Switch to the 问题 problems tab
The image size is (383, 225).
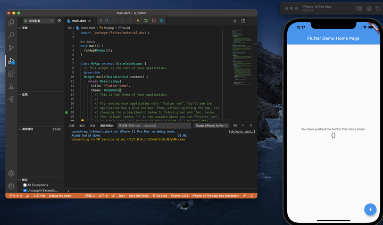coord(72,126)
